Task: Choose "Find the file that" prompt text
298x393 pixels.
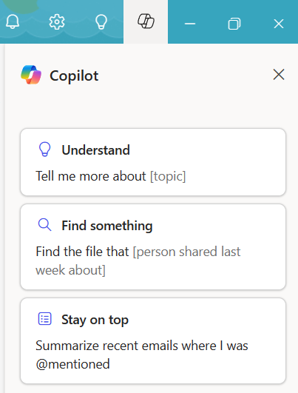Action: click(82, 252)
